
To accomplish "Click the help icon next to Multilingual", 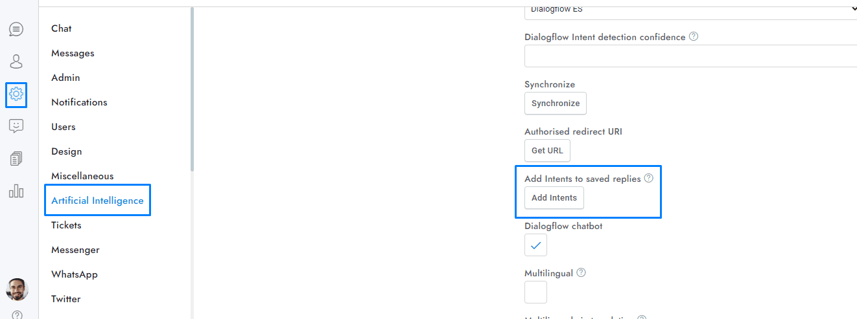I will [581, 273].
